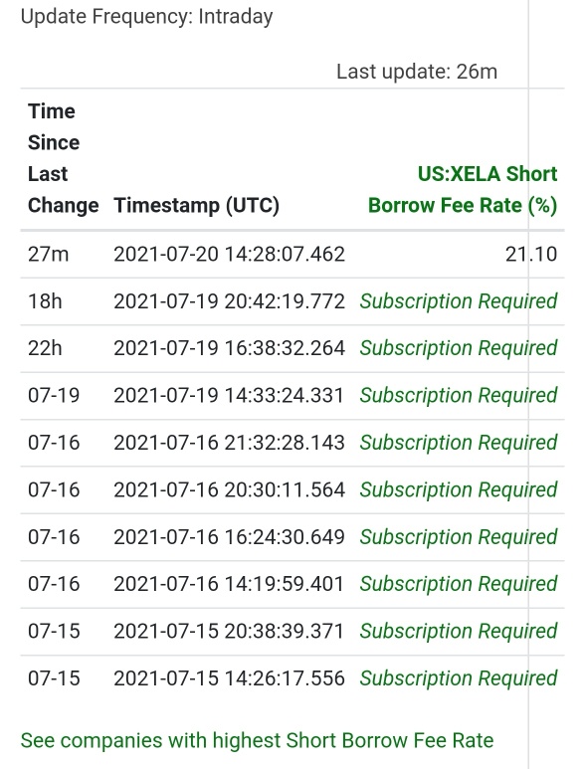Viewport: 585px width, 769px height.
Task: Click 'Update Frequency: Intraday' text
Action: (x=146, y=17)
